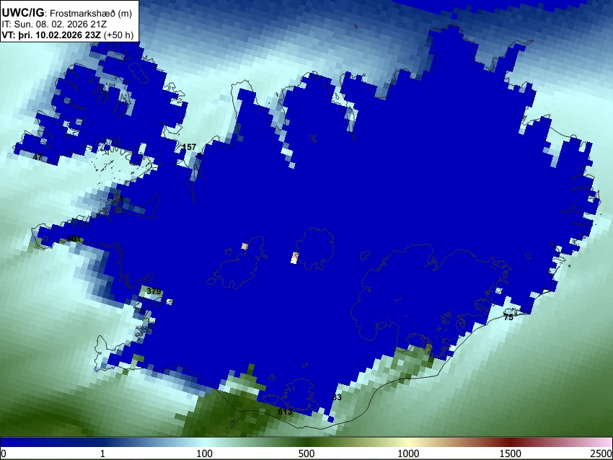Click the pale yellow section of the color bar

point(408,443)
